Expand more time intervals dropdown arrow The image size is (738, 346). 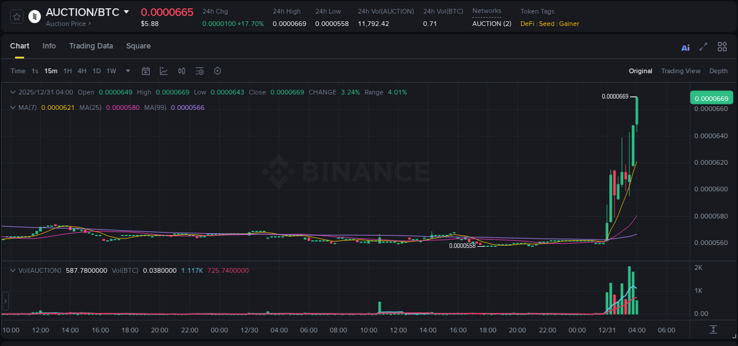128,71
